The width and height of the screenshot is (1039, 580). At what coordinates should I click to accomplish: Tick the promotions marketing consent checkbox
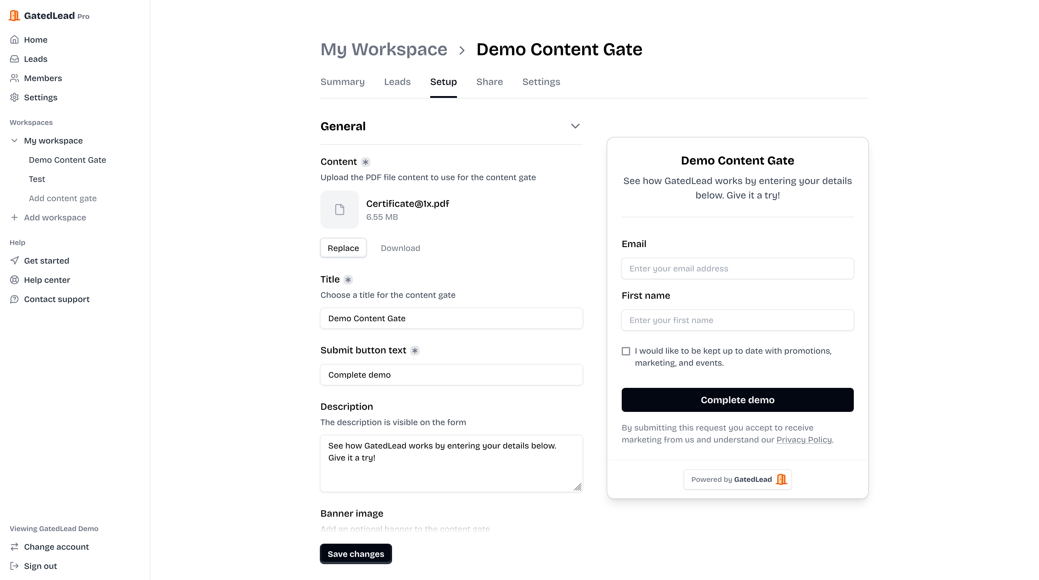click(626, 351)
